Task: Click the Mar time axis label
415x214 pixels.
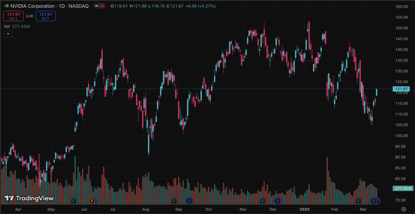Action: click(x=363, y=210)
